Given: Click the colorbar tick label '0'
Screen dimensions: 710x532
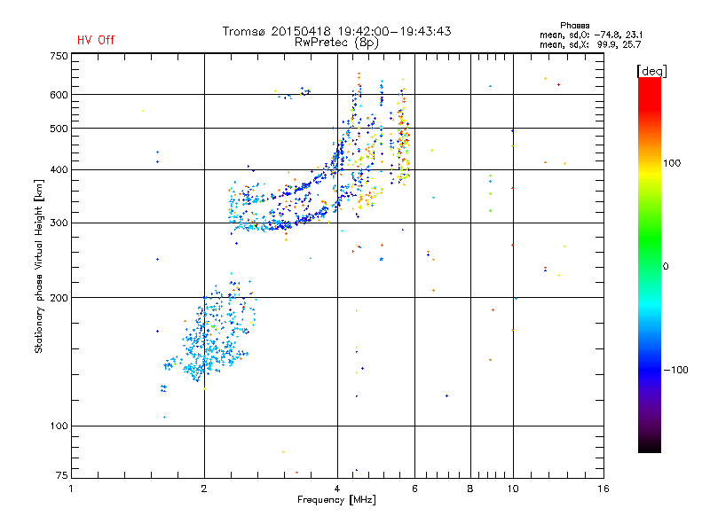Looking at the screenshot, I should pyautogui.click(x=666, y=267).
